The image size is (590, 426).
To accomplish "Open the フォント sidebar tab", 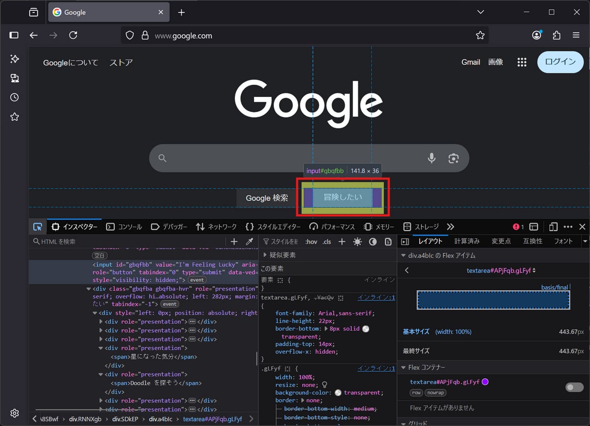I will (x=563, y=241).
